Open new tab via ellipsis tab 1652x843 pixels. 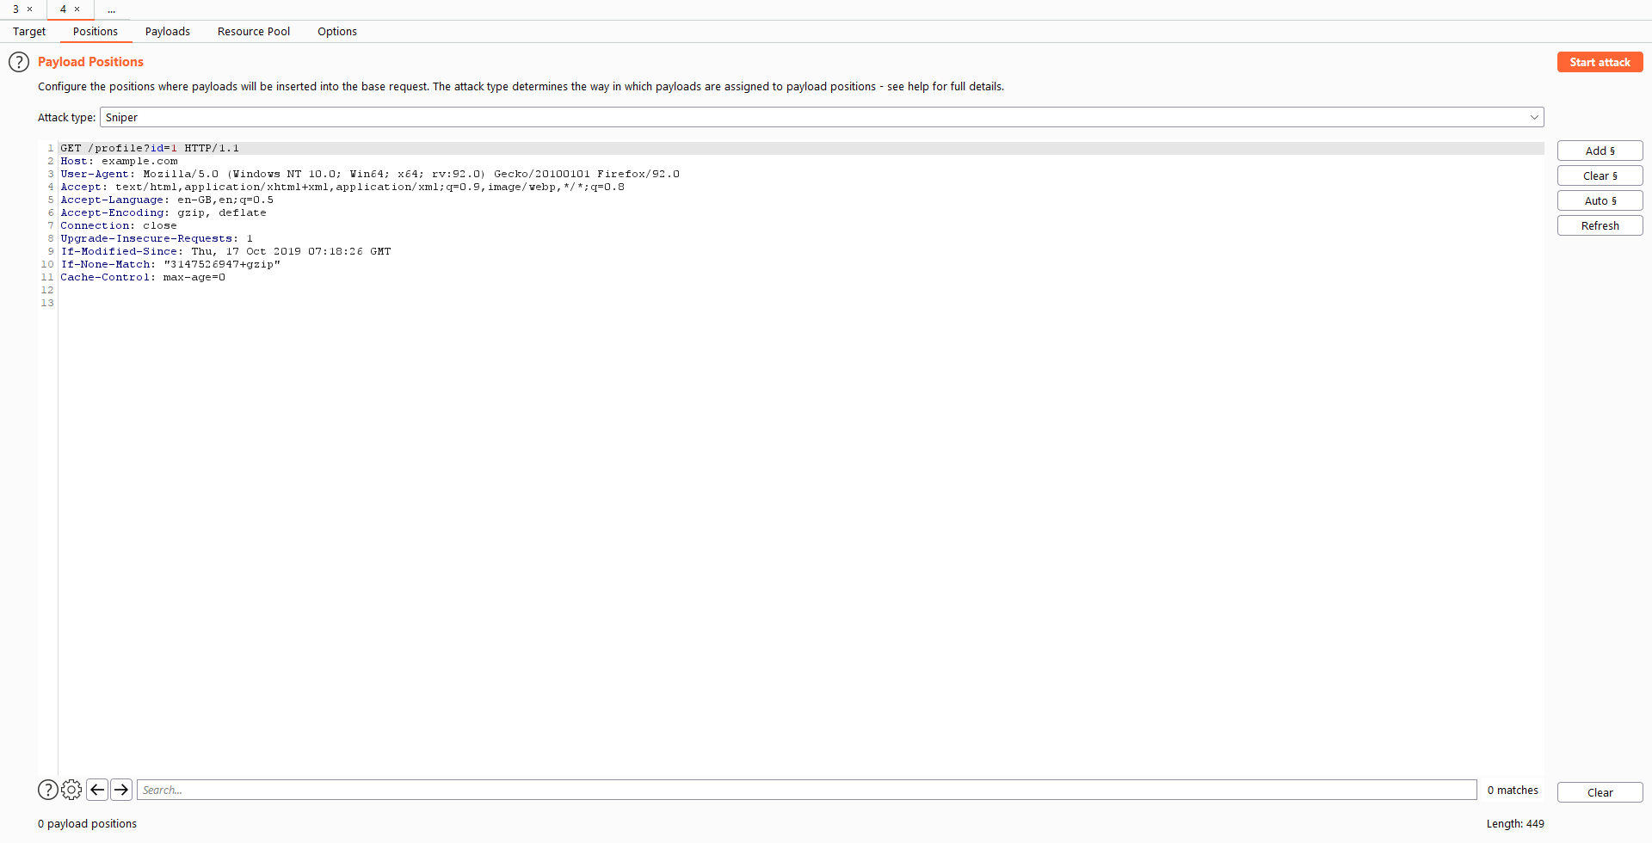click(111, 9)
